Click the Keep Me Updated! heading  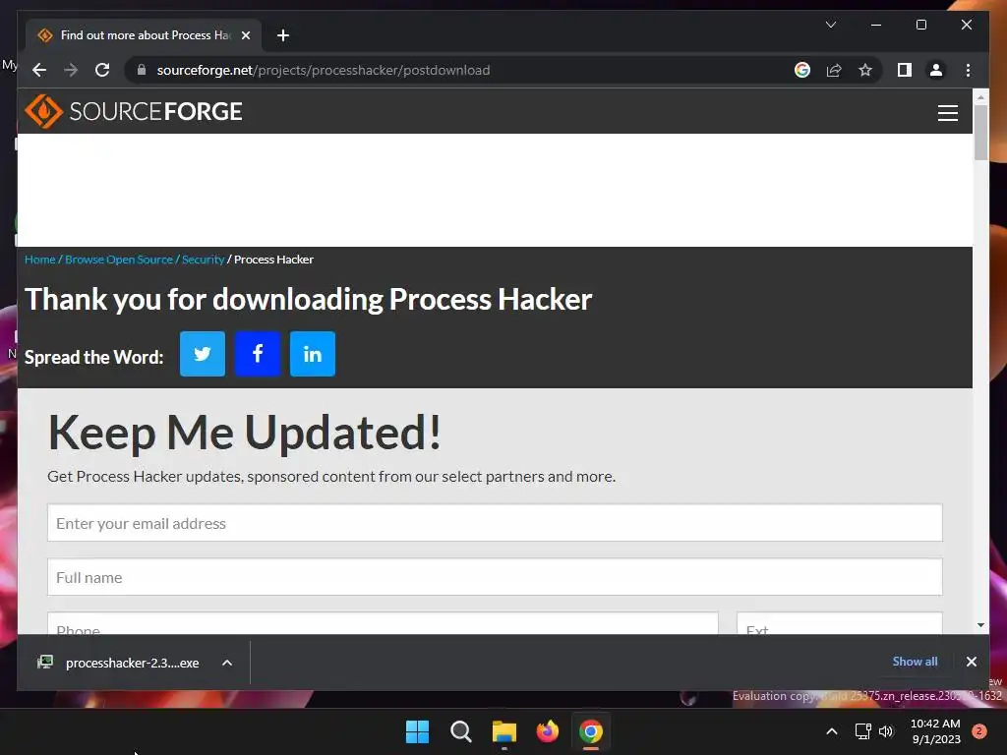(245, 433)
